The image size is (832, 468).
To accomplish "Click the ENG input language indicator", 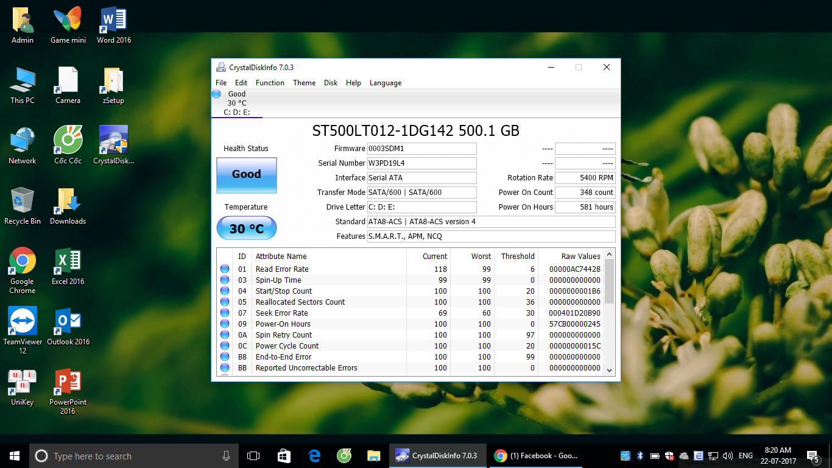I will 746,456.
